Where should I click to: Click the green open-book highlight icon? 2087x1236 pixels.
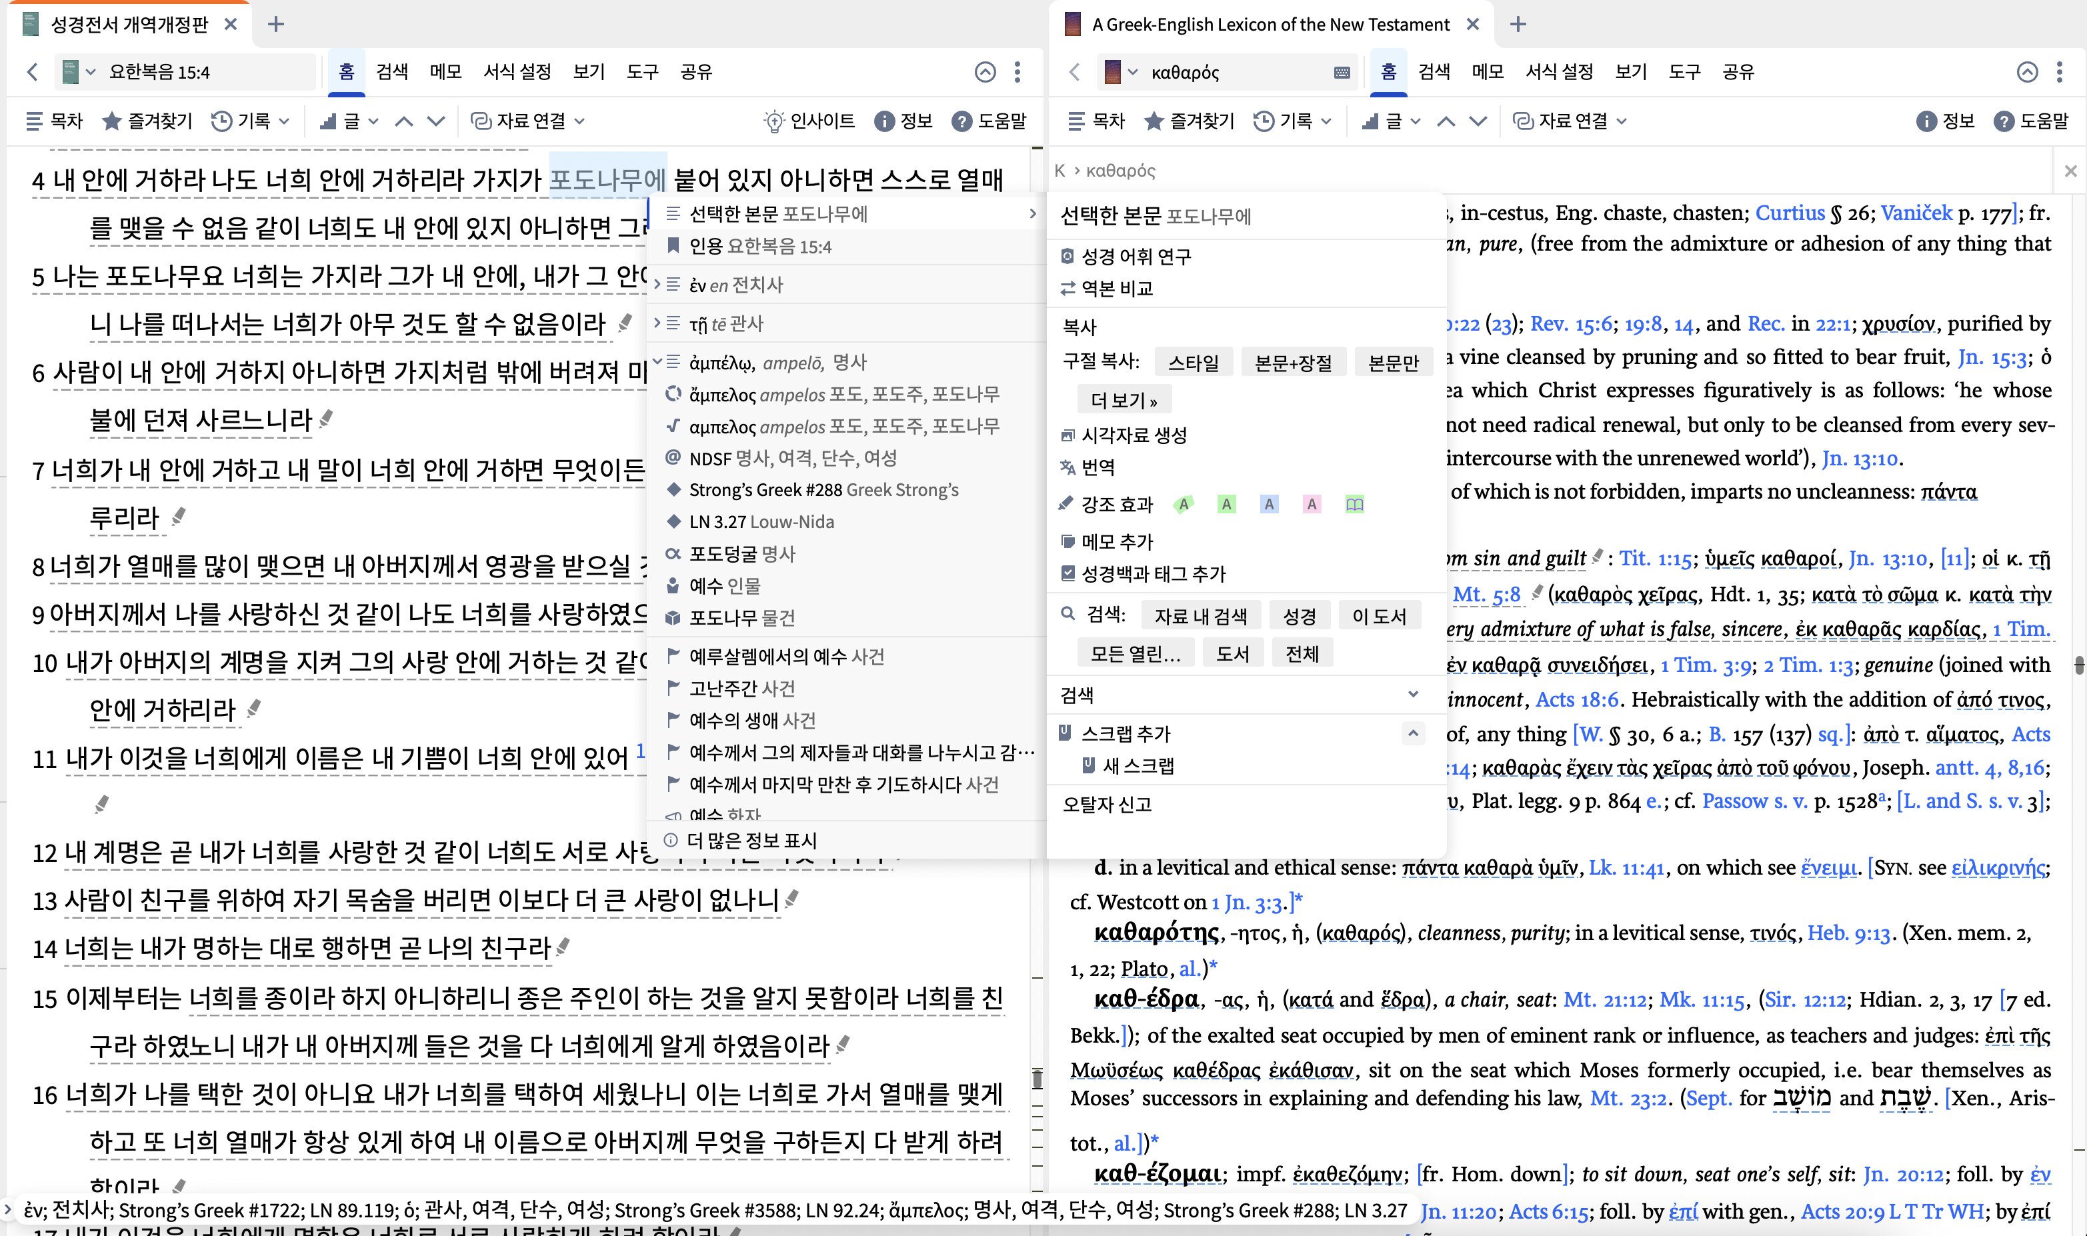pos(1355,504)
